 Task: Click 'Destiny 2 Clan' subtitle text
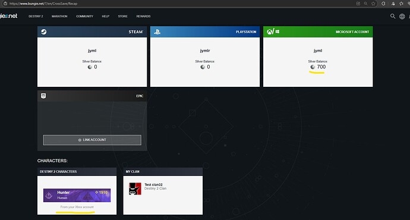155,188
